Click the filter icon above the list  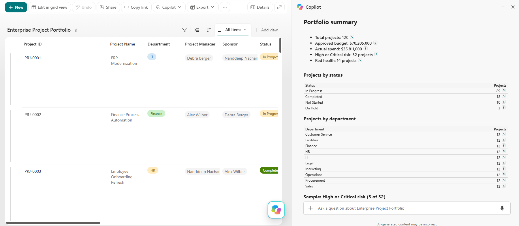[185, 30]
